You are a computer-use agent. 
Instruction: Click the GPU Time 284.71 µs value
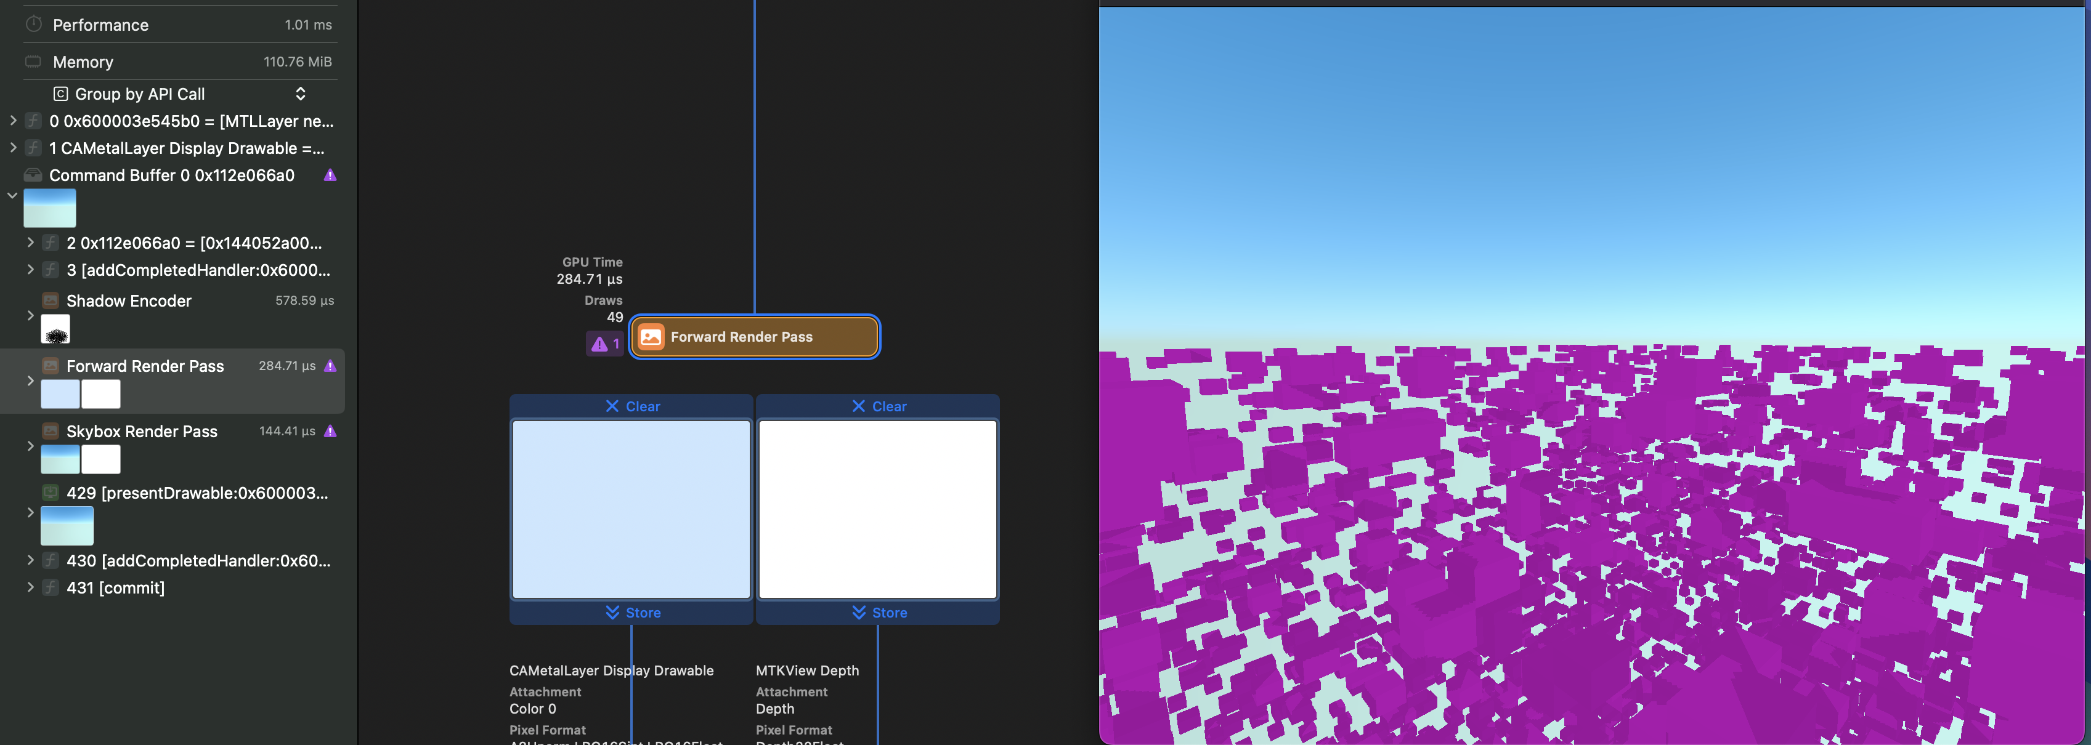(590, 279)
